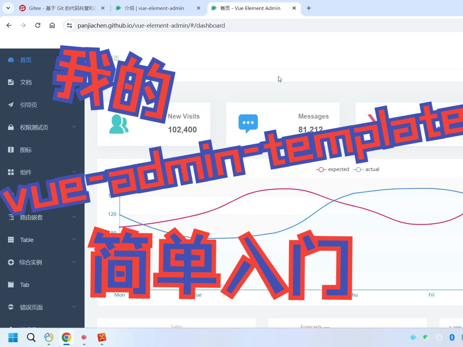The width and height of the screenshot is (463, 347).
Task: Open WeChat tray icon
Action: [x=426, y=337]
